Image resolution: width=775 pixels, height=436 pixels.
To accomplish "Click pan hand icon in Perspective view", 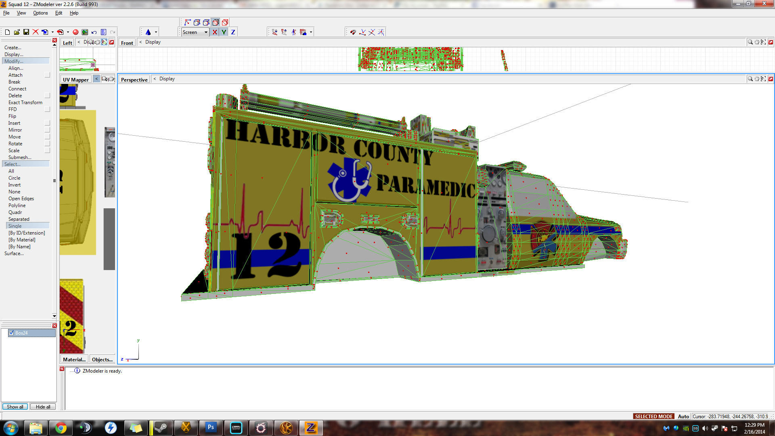I will point(757,79).
